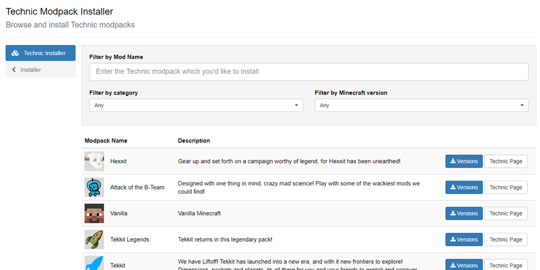540x270 pixels.
Task: Click the 'Technic Modpack Installer' page title
Action: click(x=59, y=11)
